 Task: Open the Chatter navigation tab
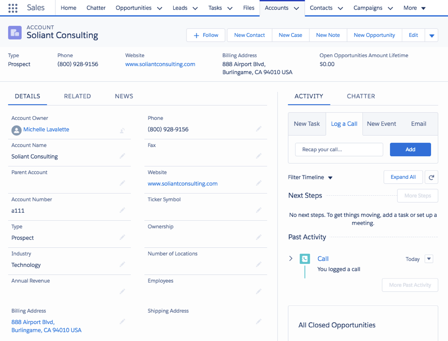pos(96,8)
